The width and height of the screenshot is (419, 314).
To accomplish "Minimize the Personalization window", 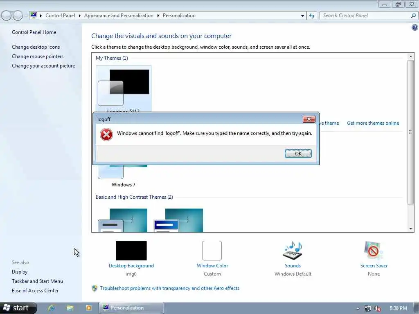I will (x=385, y=4).
